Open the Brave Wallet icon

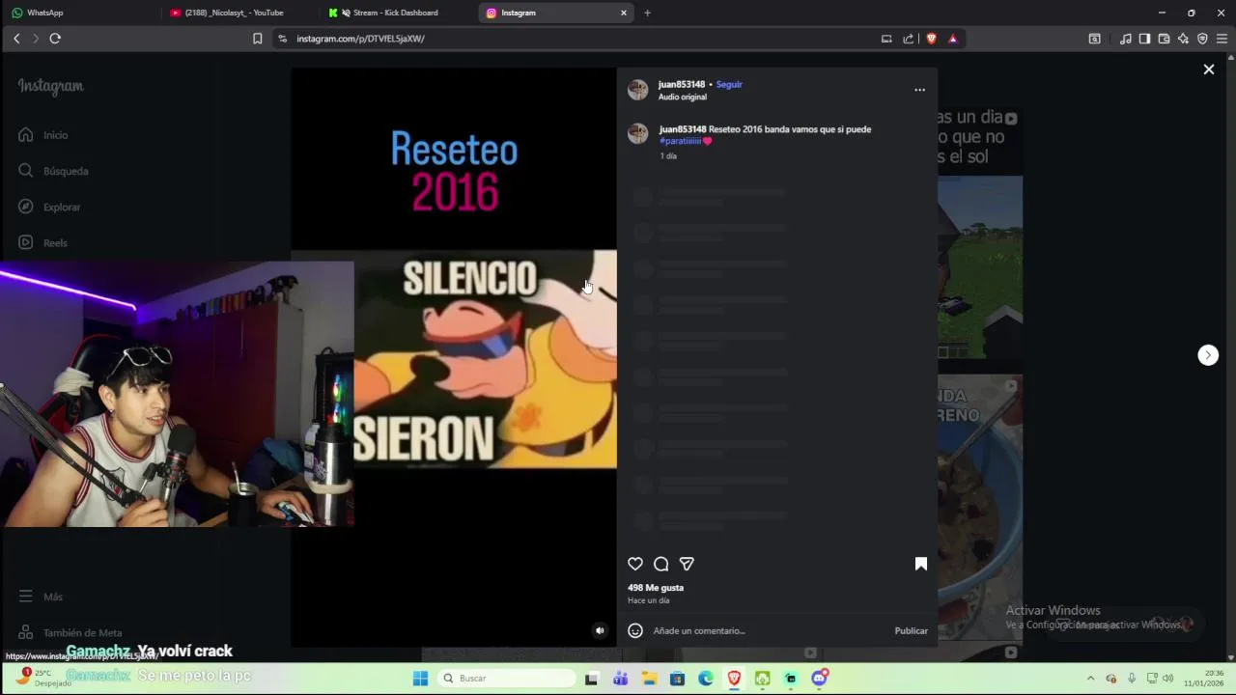click(x=1164, y=39)
